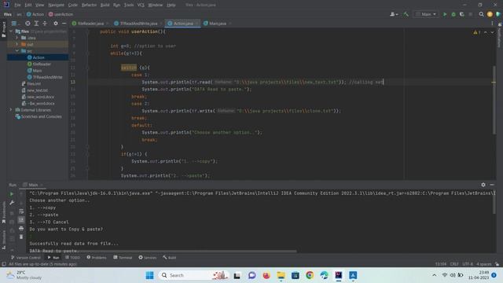Image resolution: width=503 pixels, height=283 pixels.
Task: Open the Tools menu
Action: (x=129, y=5)
